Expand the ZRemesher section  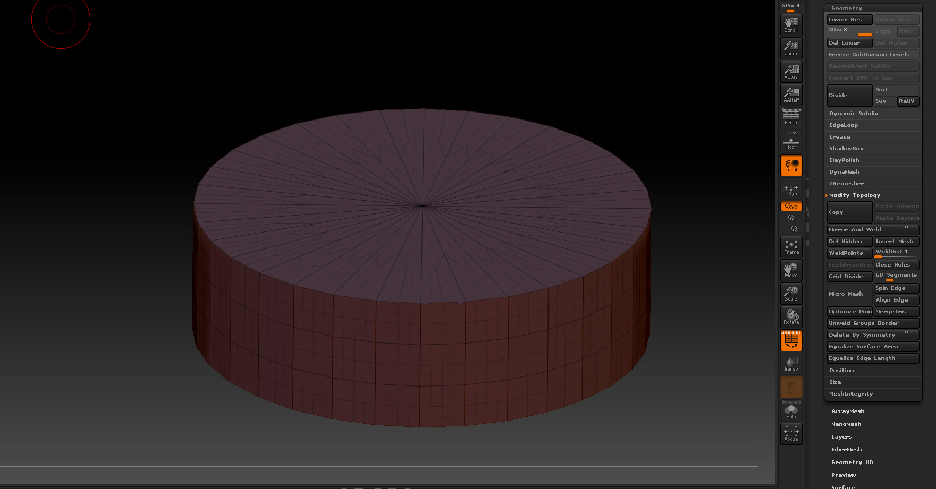pos(846,184)
